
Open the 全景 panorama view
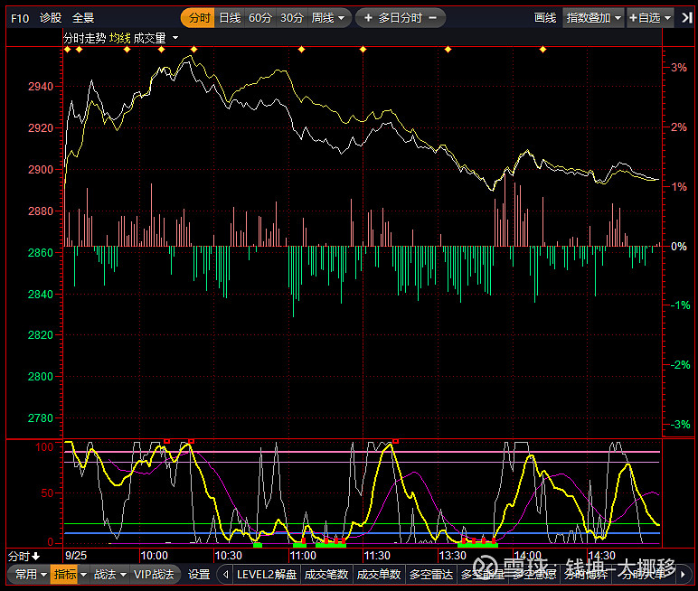[x=83, y=18]
